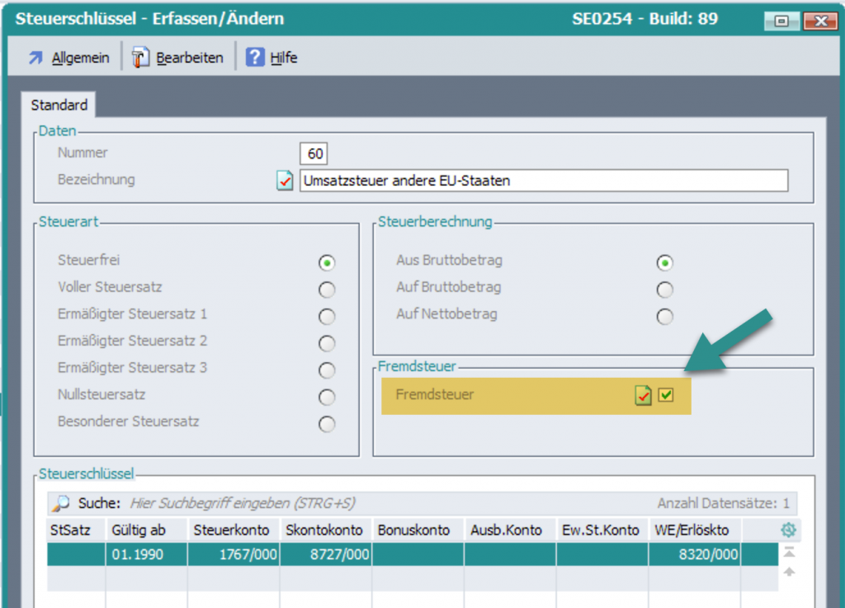Toggle the Fremdsteuer checkbox
Viewport: 845px width, 608px height.
(x=666, y=396)
